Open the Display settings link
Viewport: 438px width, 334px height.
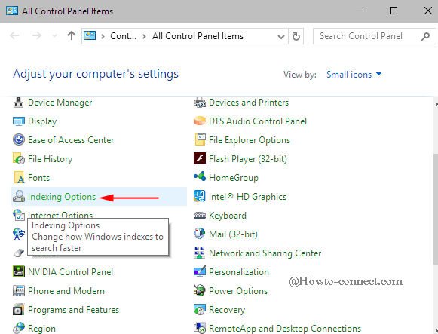coord(42,121)
